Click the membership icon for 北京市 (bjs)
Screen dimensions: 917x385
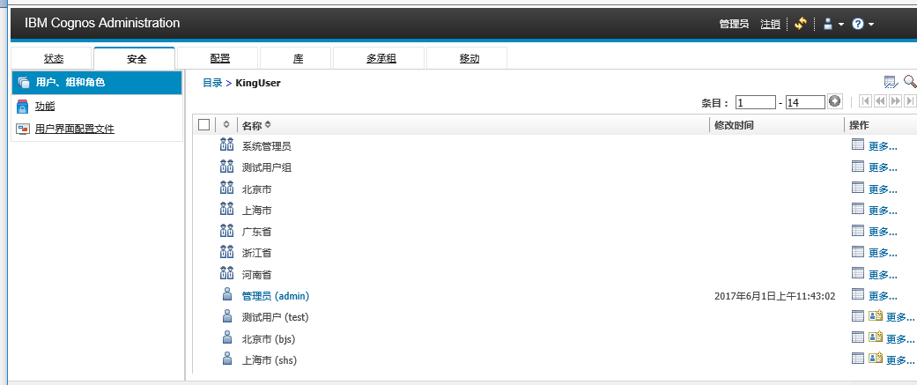click(876, 337)
